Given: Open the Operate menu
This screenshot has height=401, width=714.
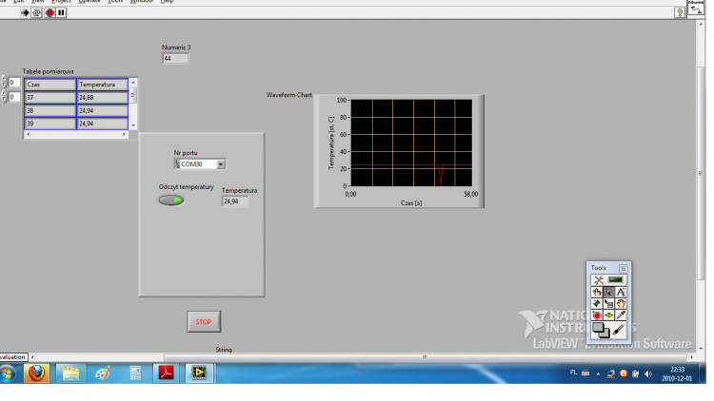Looking at the screenshot, I should click(x=89, y=1).
